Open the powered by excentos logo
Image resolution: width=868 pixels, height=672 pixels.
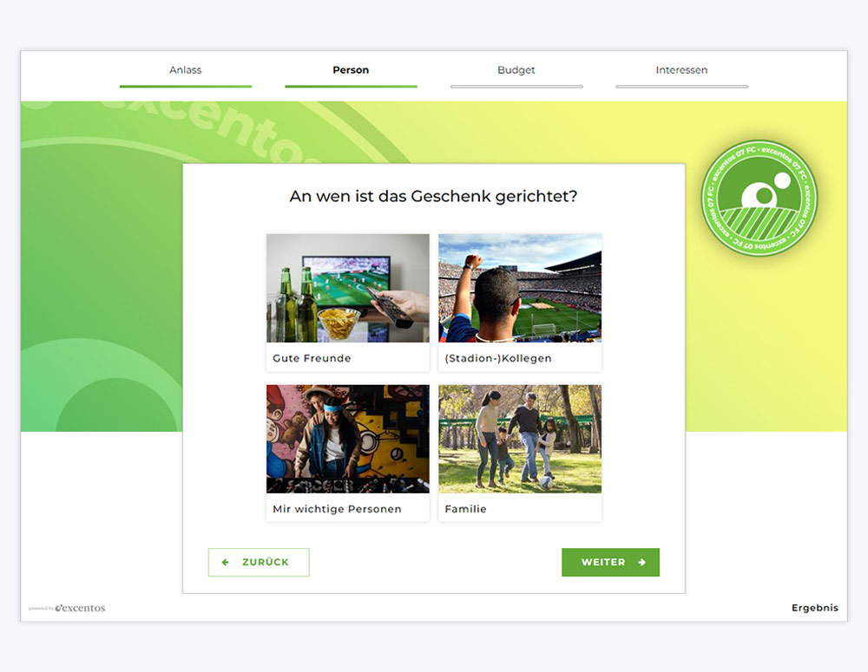coord(67,608)
